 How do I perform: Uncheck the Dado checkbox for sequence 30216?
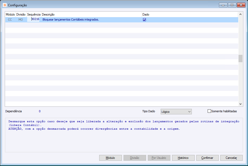(x=144, y=19)
